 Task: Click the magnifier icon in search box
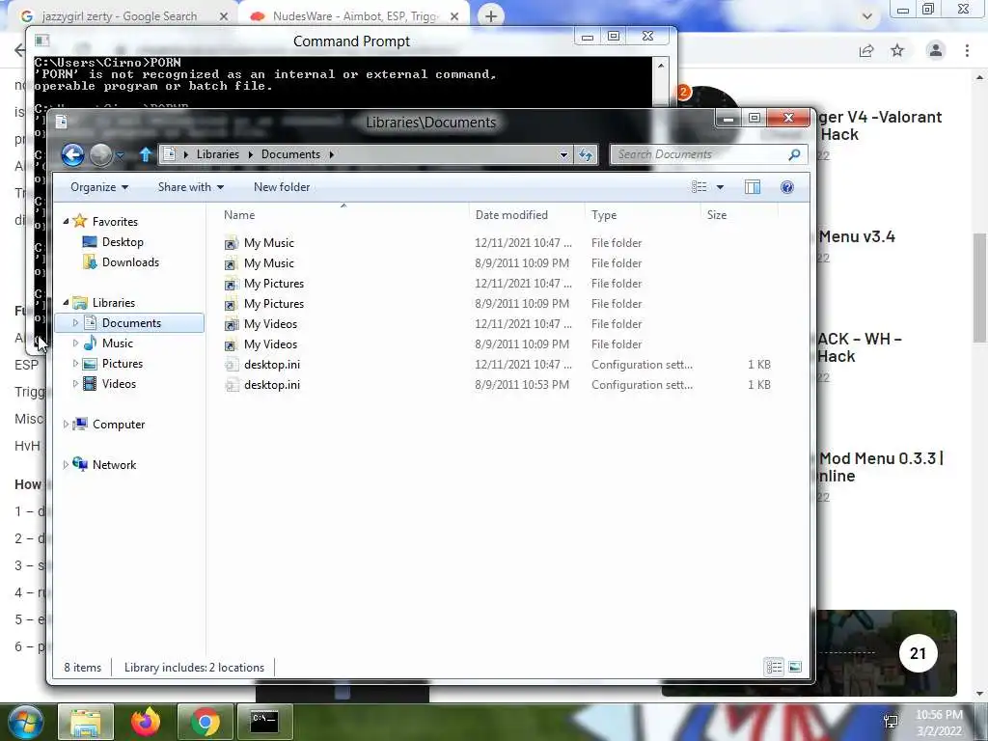coord(795,154)
